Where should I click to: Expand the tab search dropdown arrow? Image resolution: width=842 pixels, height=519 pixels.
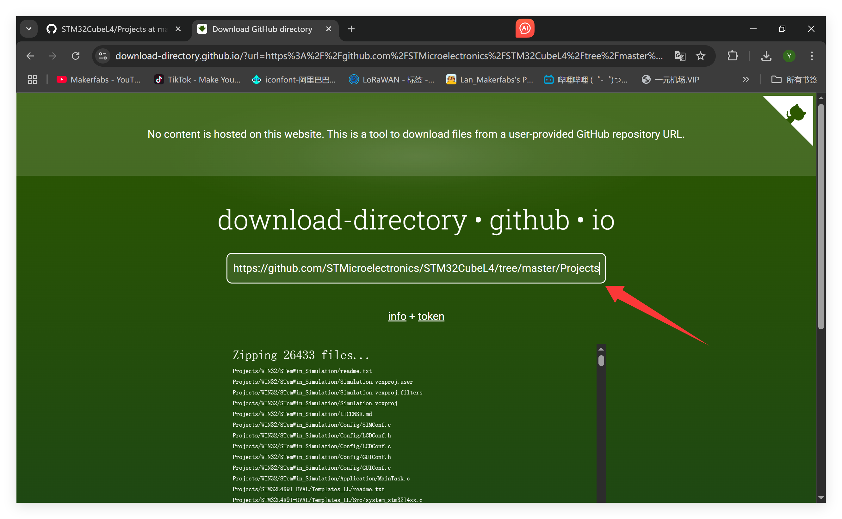click(29, 29)
